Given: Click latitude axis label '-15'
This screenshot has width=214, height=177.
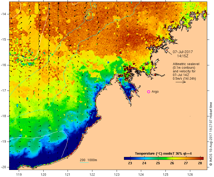Looking at the screenshot, I should point(3,40).
